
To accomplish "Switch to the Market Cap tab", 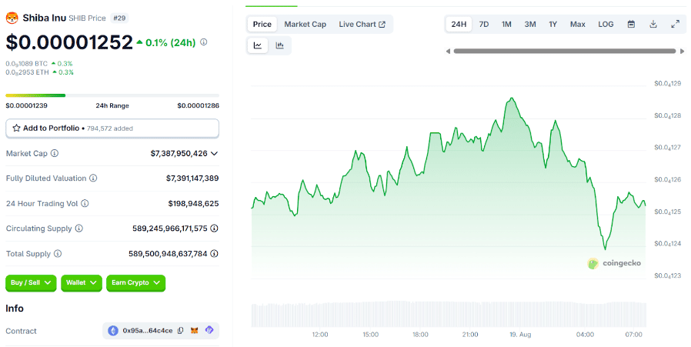I will (305, 25).
